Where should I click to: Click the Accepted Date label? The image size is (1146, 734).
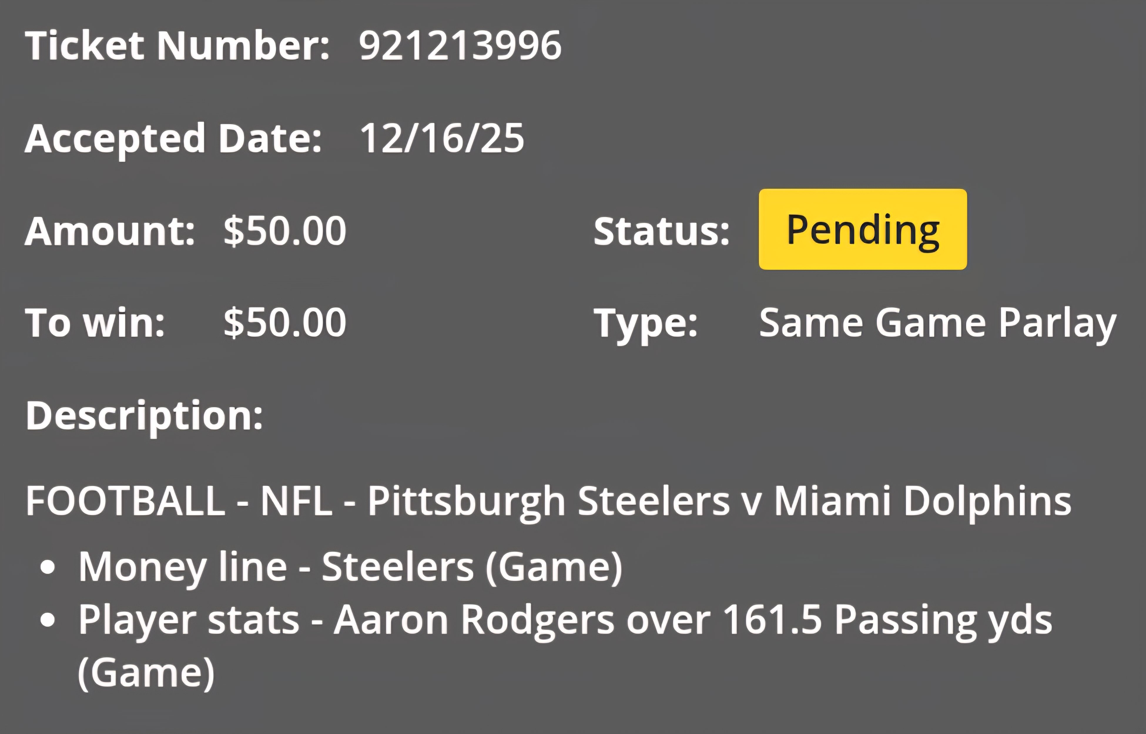click(x=173, y=138)
